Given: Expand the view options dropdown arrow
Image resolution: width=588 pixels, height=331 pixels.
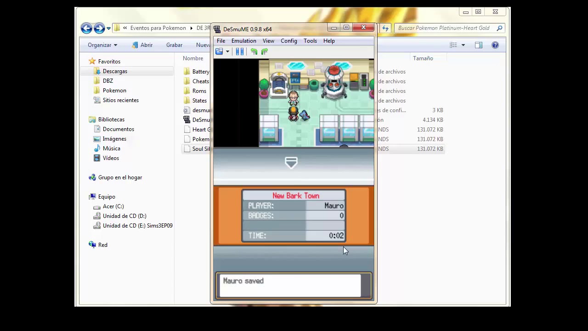Looking at the screenshot, I should (463, 45).
